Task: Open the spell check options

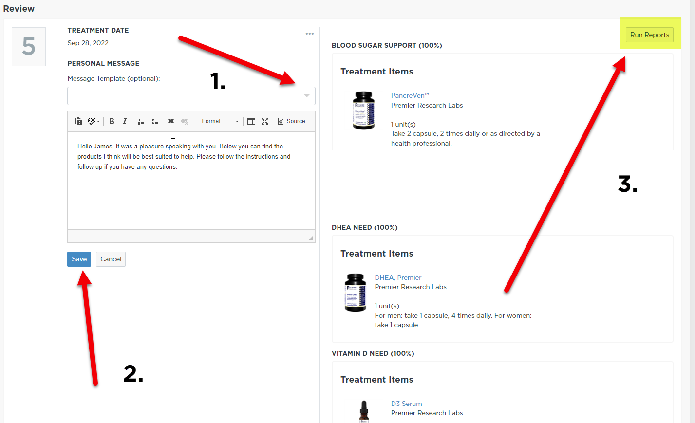Action: (93, 121)
